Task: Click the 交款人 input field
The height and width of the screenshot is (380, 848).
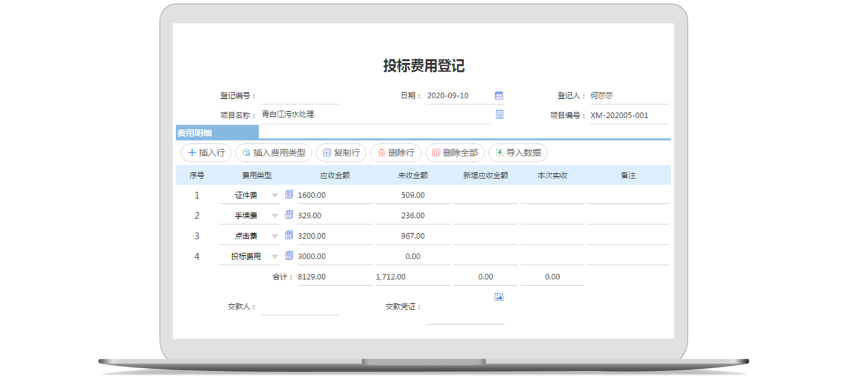Action: [300, 307]
